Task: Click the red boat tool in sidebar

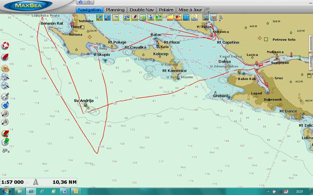Action: (x=5, y=57)
